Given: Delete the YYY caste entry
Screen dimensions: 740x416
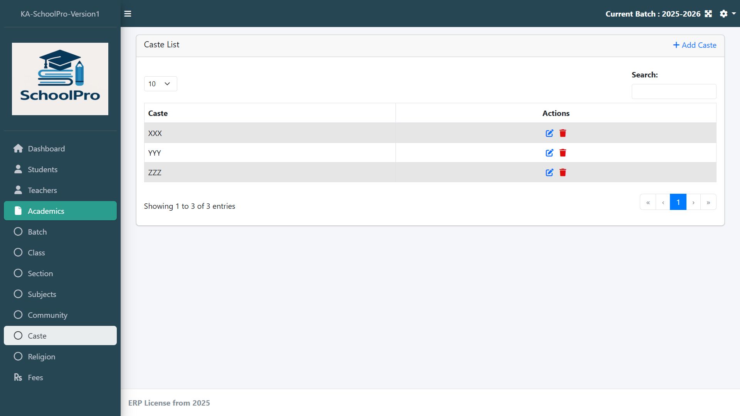Looking at the screenshot, I should coord(563,153).
